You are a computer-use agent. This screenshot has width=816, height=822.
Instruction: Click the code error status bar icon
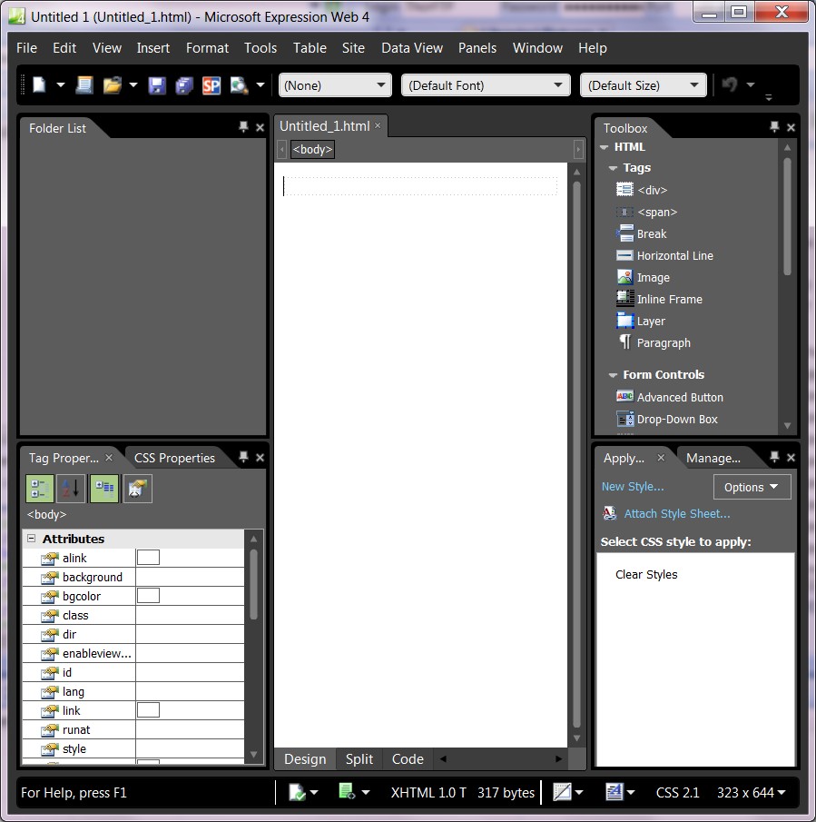(347, 792)
